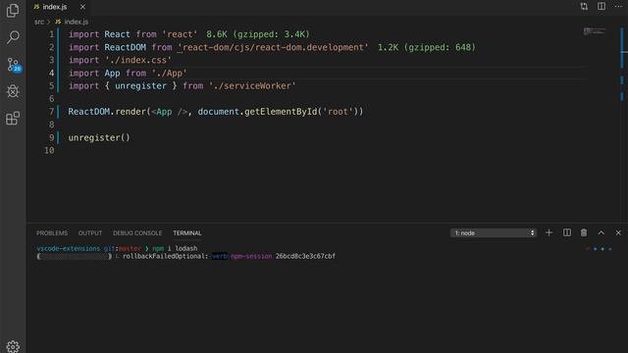Click 'rollbackFailedOptional' text in terminal
Image resolution: width=628 pixels, height=353 pixels.
(165, 256)
